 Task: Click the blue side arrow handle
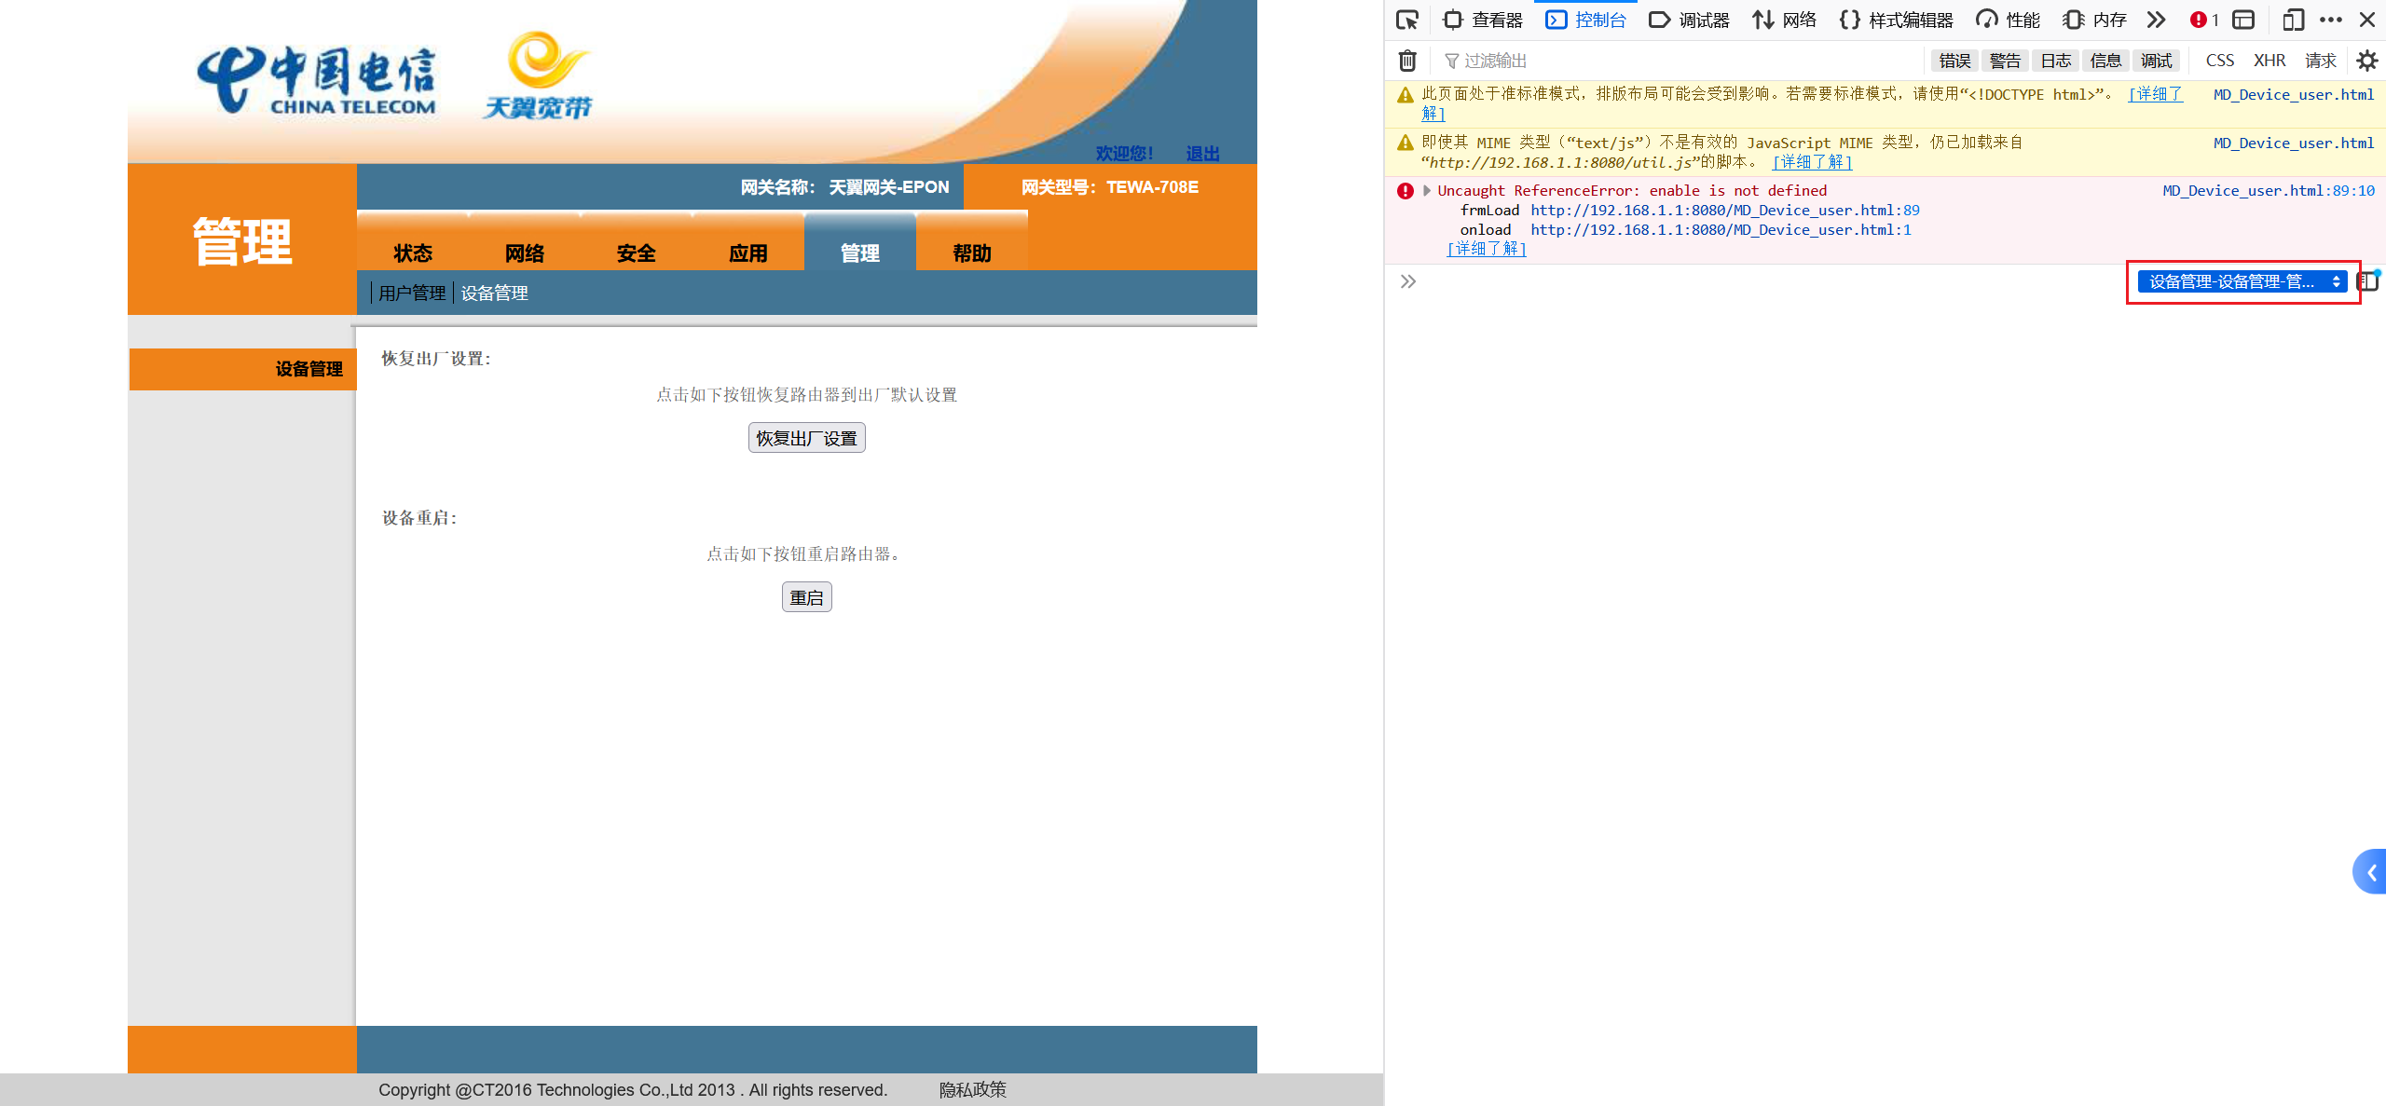click(2370, 872)
